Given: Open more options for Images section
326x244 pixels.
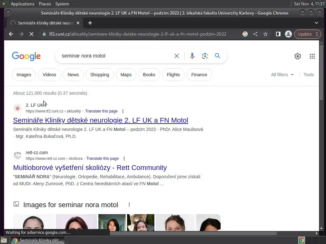Looking at the screenshot, I should pos(129,205).
